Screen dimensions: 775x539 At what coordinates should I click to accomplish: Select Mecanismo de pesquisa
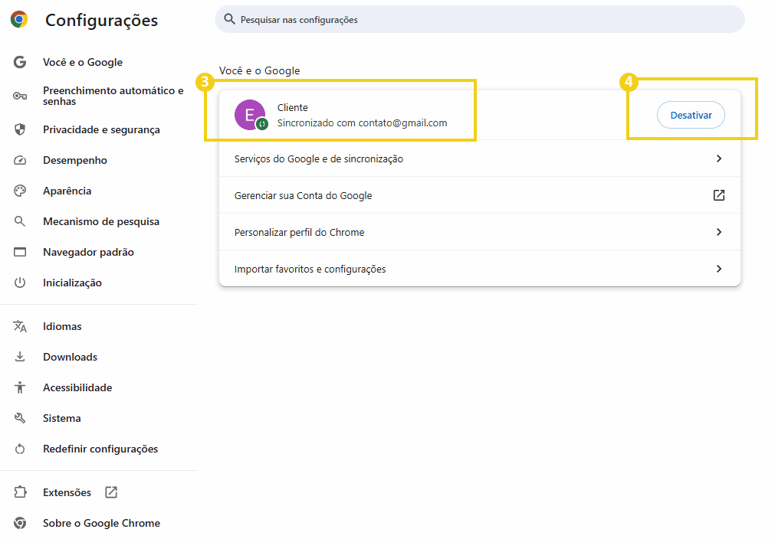[x=101, y=221]
